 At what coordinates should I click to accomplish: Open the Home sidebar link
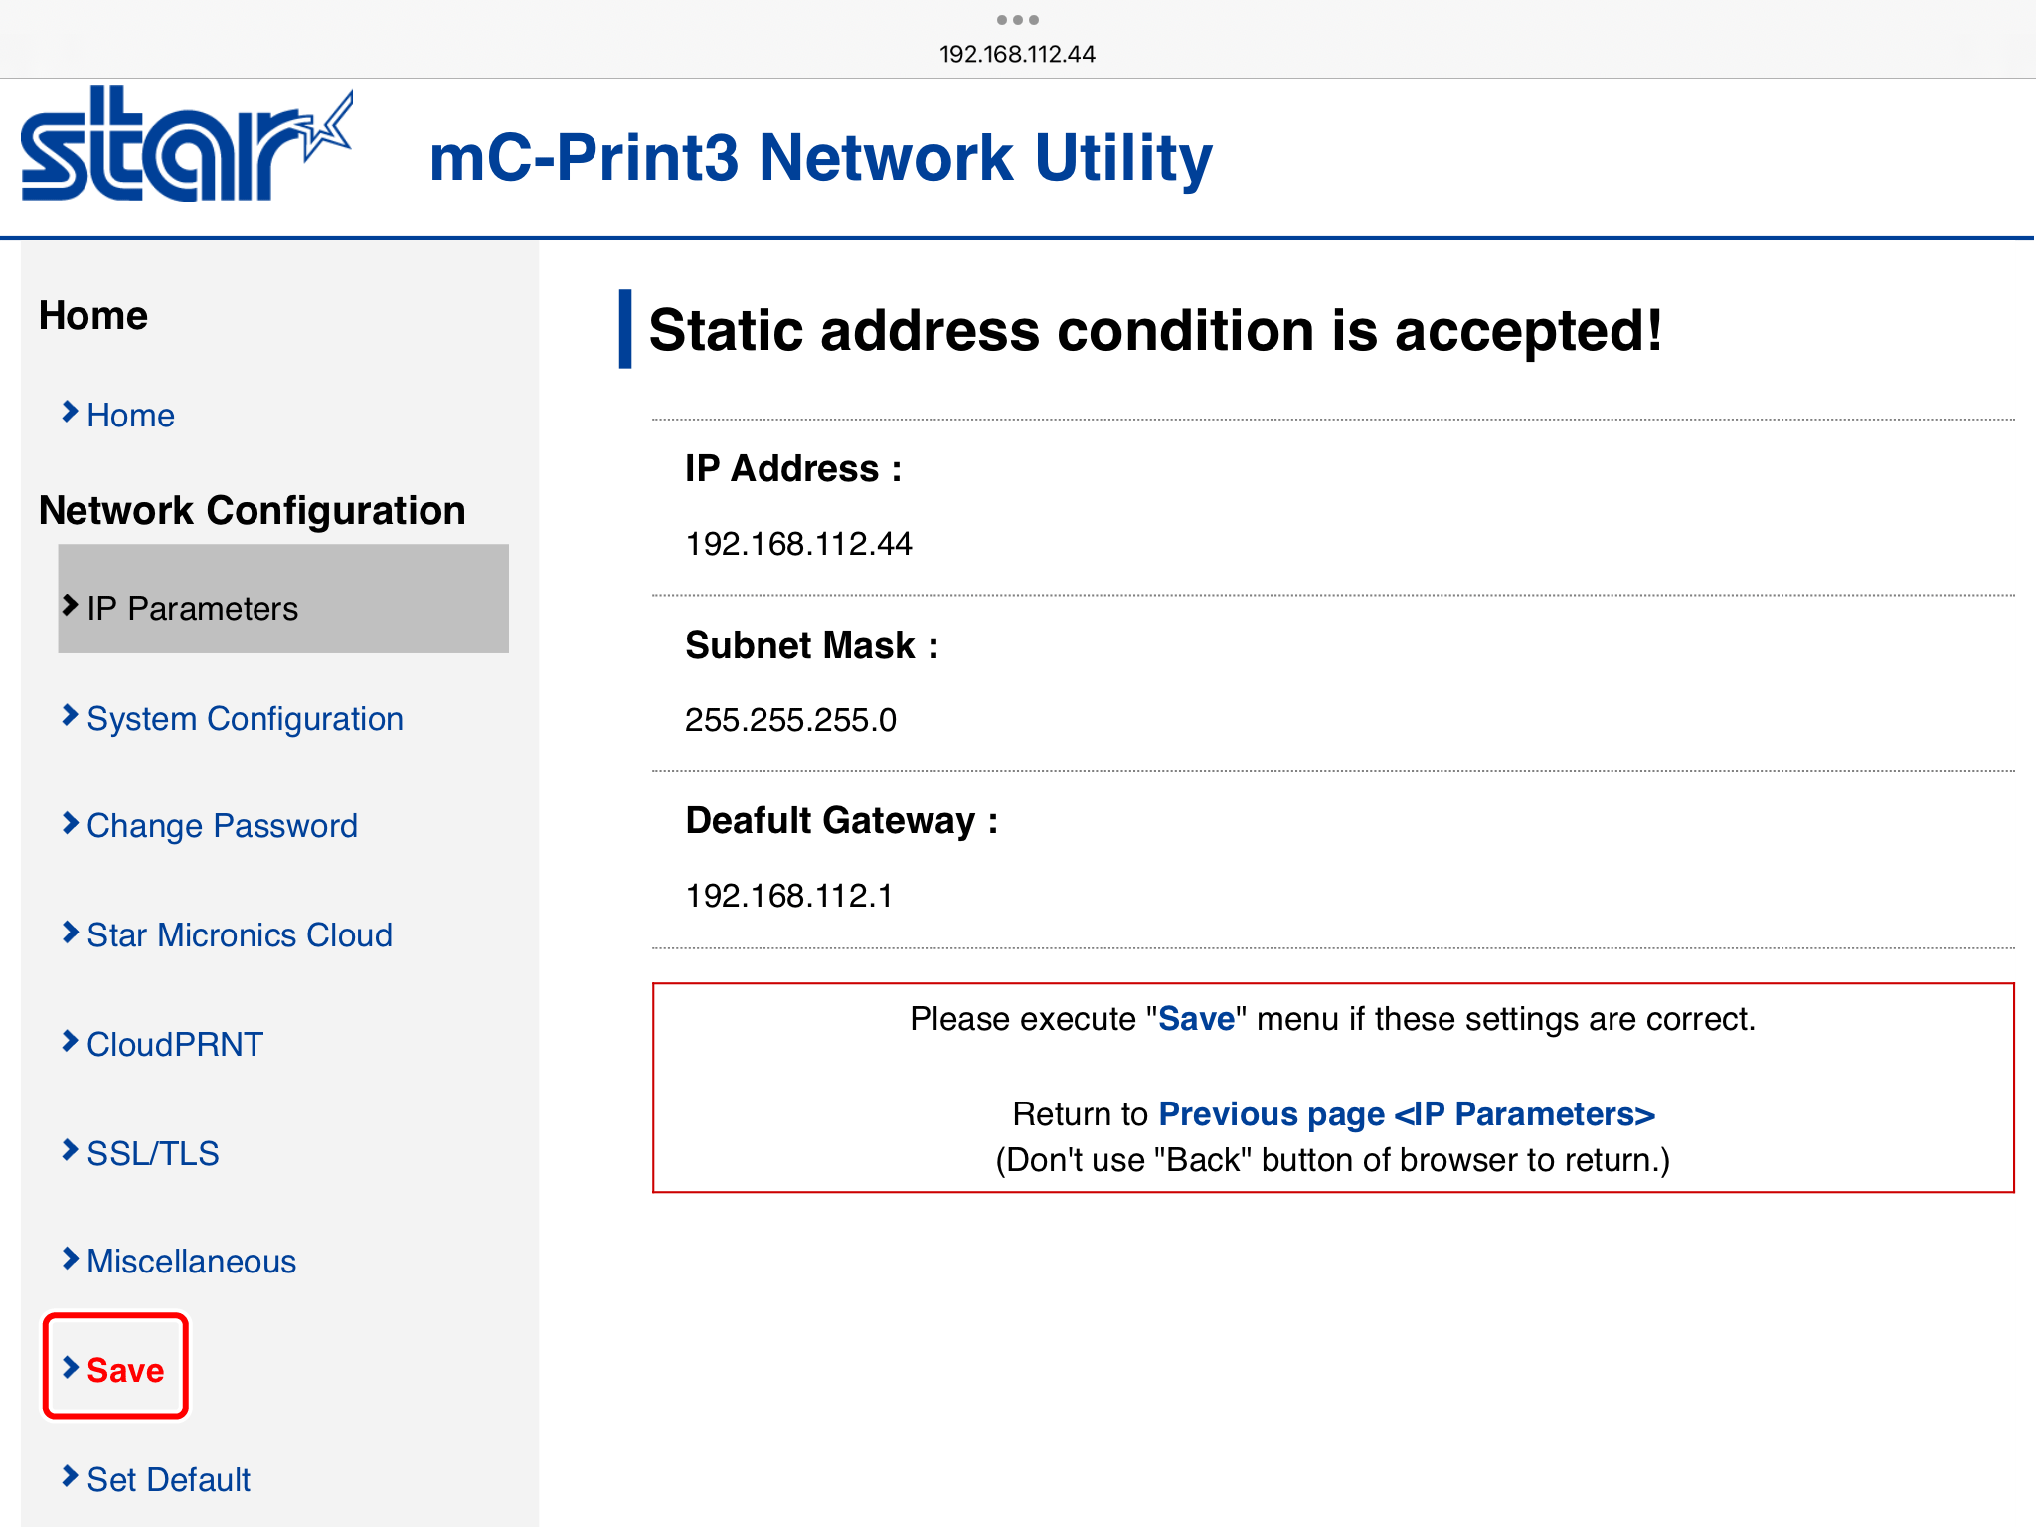click(130, 416)
